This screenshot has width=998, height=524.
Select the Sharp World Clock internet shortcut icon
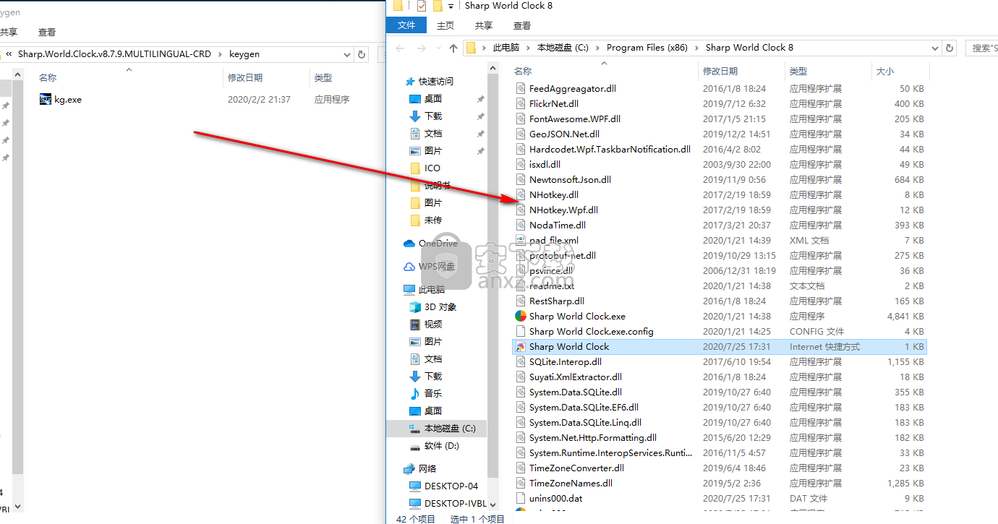pyautogui.click(x=520, y=347)
